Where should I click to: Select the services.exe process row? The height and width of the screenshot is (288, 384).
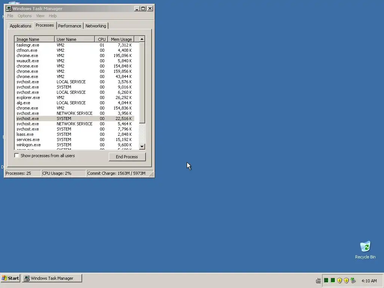point(75,139)
